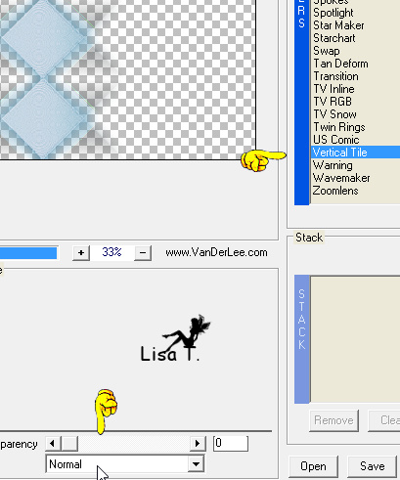The height and width of the screenshot is (480, 400).
Task: Click the Remove stack button
Action: (x=333, y=420)
